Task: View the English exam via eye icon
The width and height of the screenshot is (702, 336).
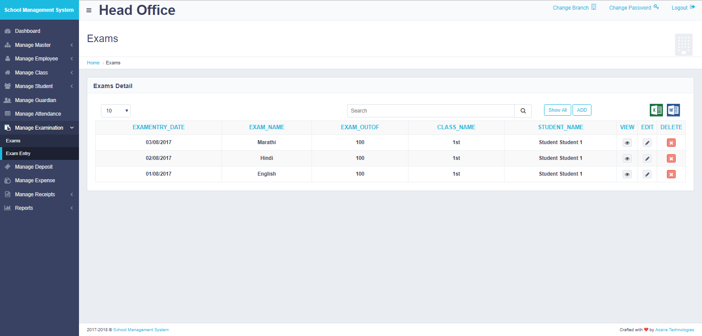Action: pyautogui.click(x=627, y=174)
